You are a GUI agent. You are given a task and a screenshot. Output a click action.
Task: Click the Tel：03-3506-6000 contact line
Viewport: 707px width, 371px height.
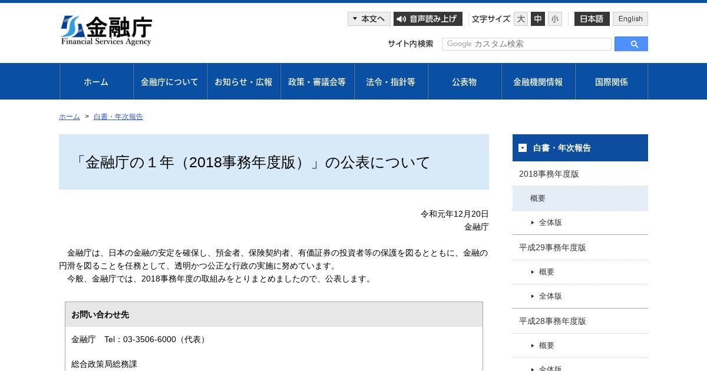(140, 339)
